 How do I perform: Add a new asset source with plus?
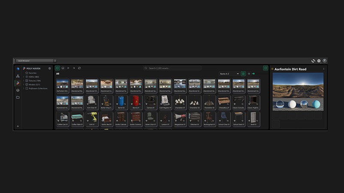pos(18,126)
